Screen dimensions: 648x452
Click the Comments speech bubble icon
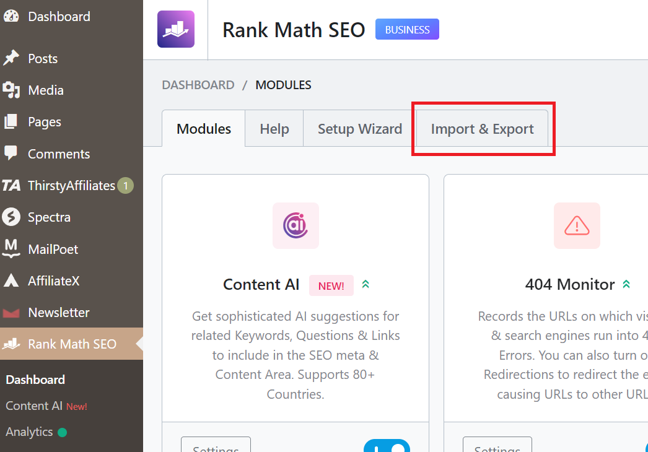(12, 154)
